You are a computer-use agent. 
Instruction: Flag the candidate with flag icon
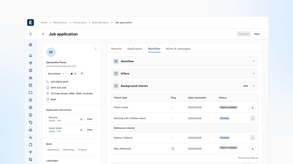point(82,74)
